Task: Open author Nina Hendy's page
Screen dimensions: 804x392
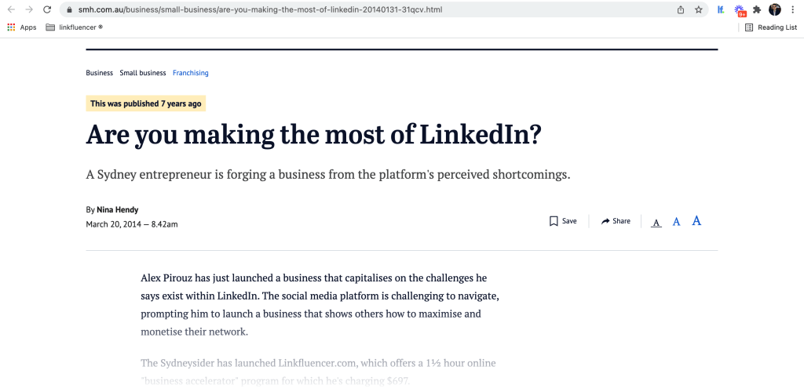Action: (x=118, y=210)
